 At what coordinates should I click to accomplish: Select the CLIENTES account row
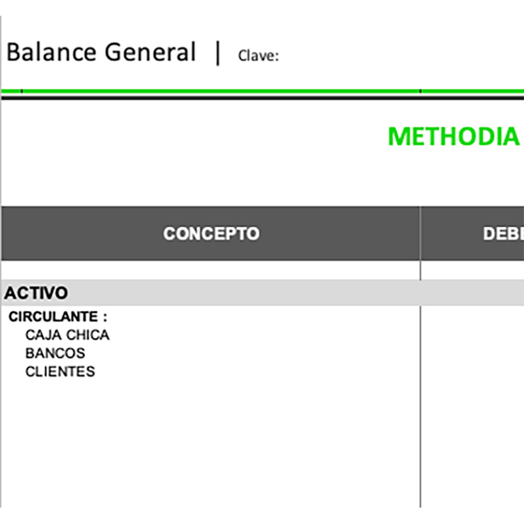click(x=60, y=372)
